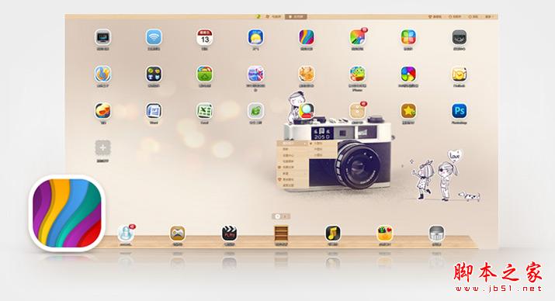Open the gold star favorites icon
The image size is (555, 301).
[408, 111]
